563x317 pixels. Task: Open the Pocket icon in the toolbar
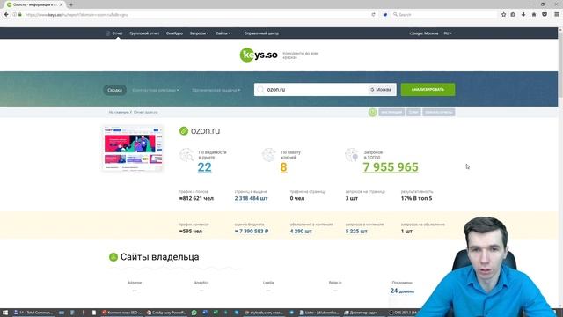[x=545, y=15]
